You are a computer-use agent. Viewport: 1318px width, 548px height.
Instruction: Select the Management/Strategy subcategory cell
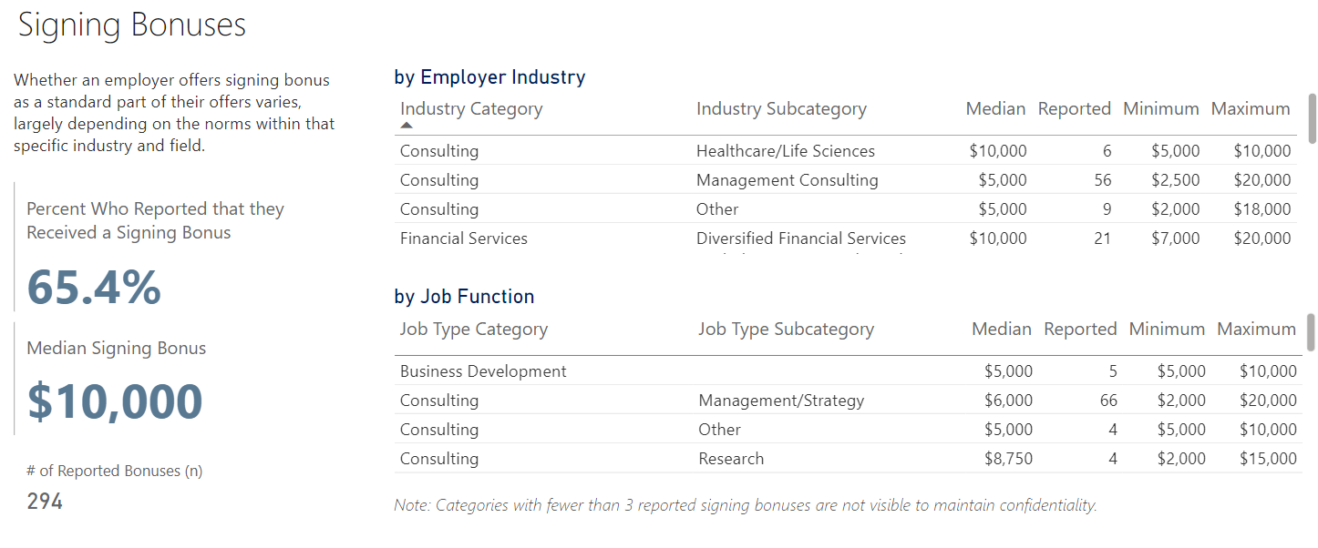(x=781, y=401)
